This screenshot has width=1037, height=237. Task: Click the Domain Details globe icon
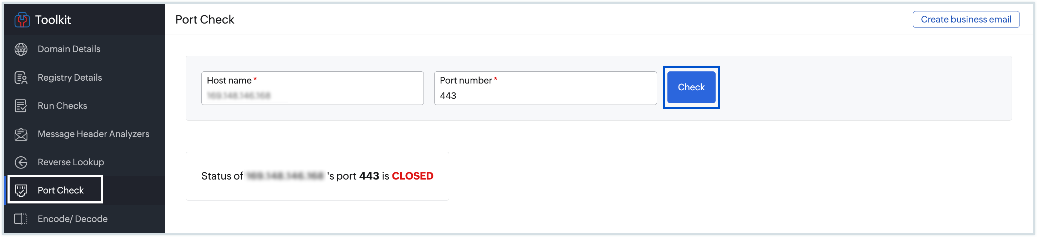(x=21, y=49)
